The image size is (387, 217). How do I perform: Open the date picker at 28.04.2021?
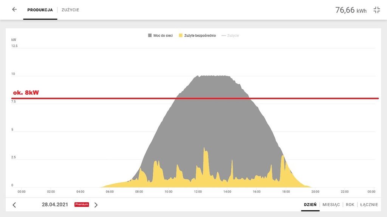click(x=55, y=205)
